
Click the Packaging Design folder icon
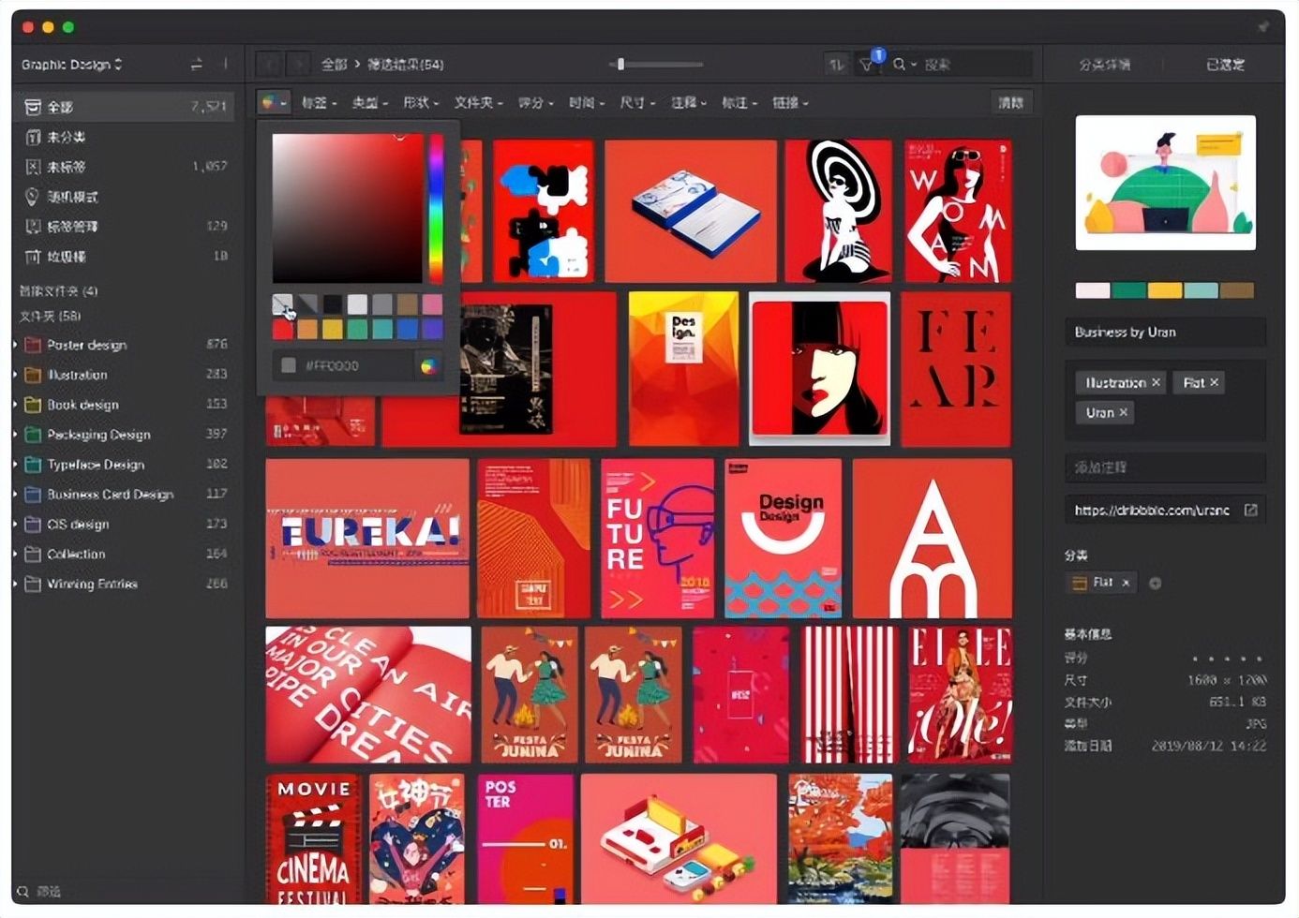(x=33, y=435)
